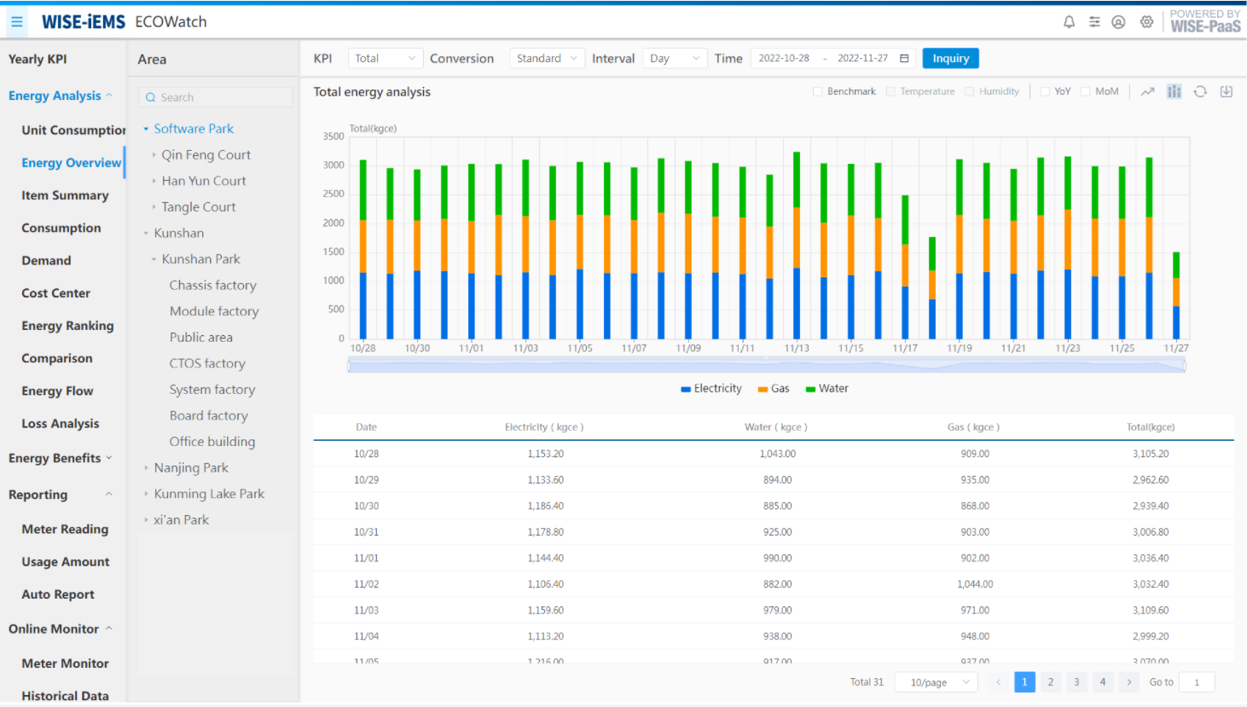Open Loss Analysis menu item
The width and height of the screenshot is (1247, 707).
coord(60,424)
